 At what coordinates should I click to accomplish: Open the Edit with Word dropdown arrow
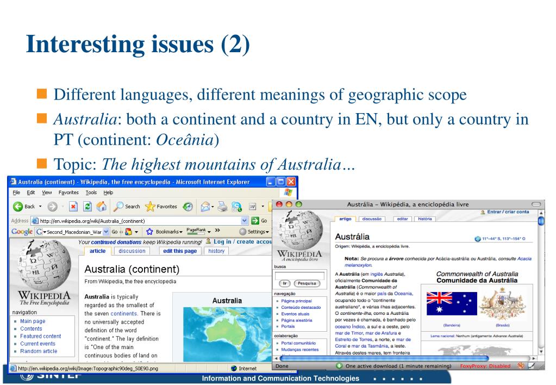(x=263, y=207)
